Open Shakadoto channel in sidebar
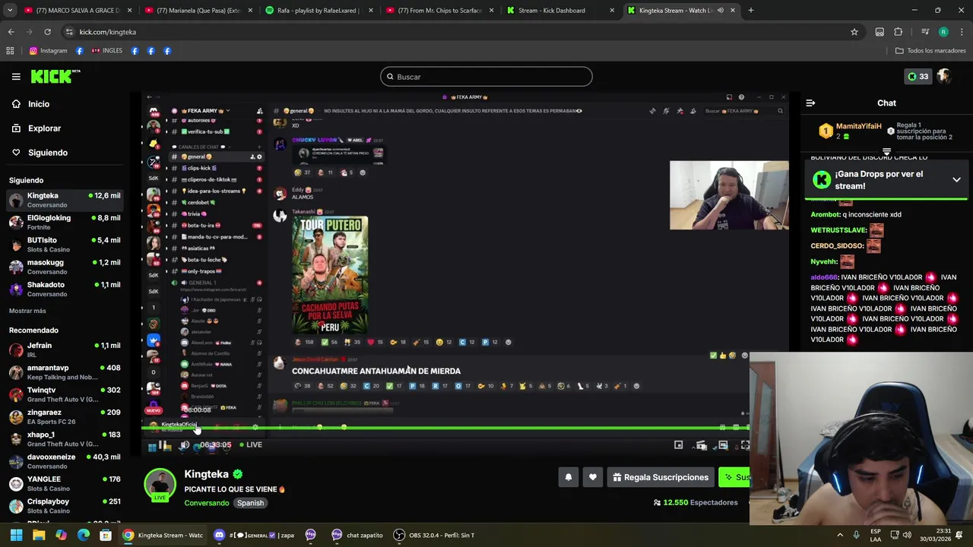This screenshot has width=973, height=547. tap(65, 289)
